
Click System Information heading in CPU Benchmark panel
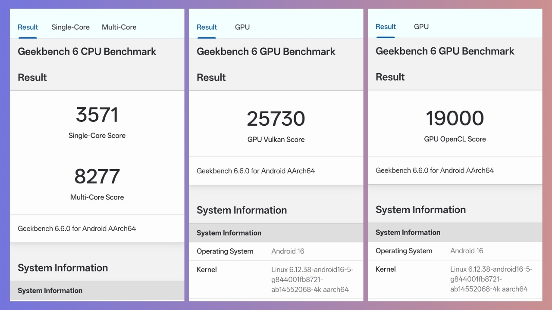click(63, 268)
